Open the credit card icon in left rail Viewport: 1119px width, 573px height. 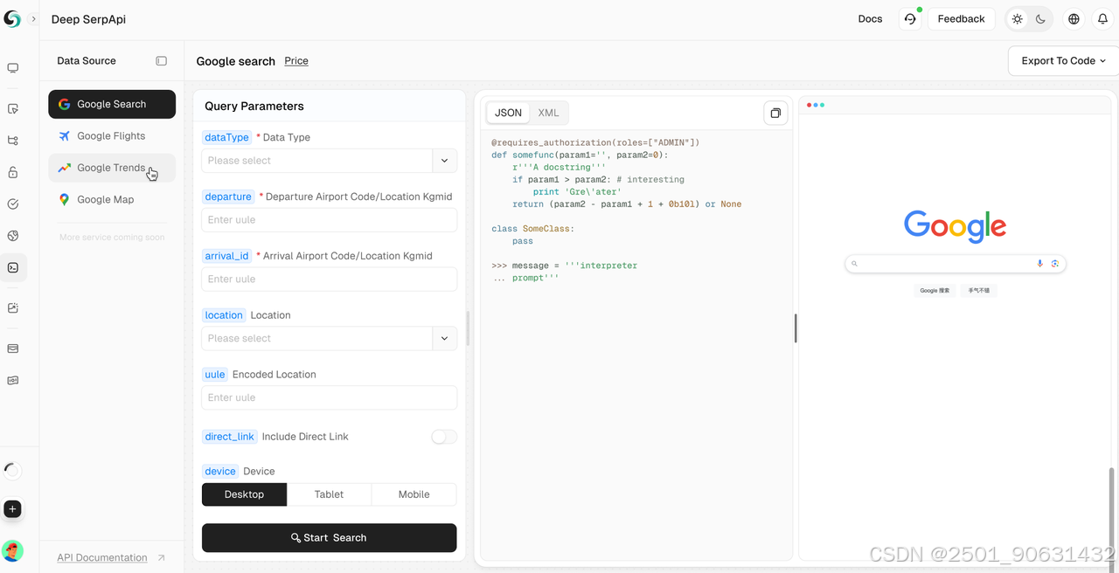[13, 349]
